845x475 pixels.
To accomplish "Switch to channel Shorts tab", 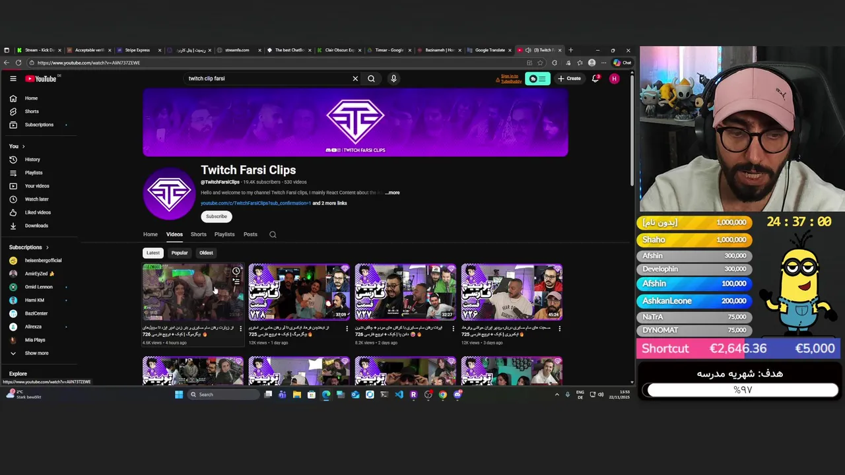I will pos(198,234).
